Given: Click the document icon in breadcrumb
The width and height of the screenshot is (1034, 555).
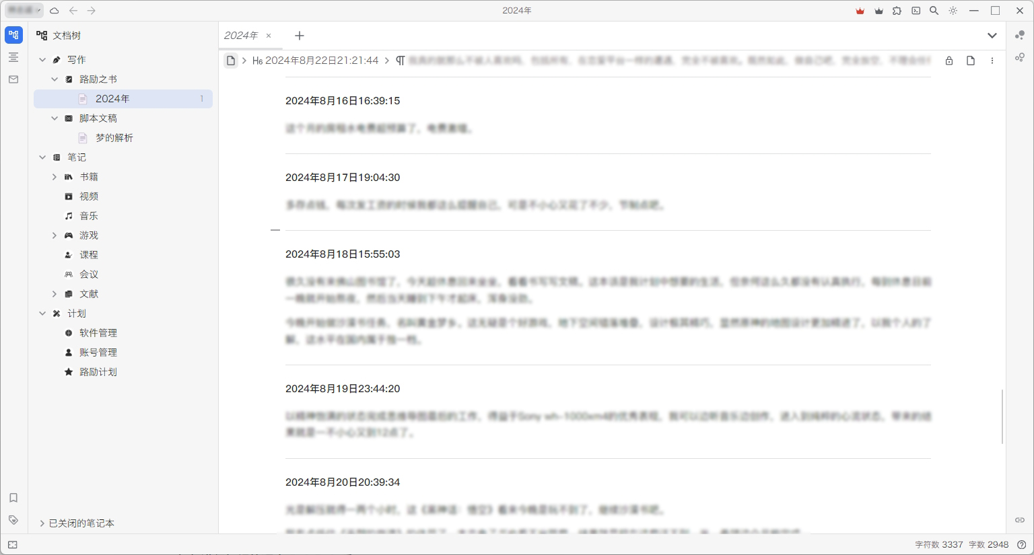Looking at the screenshot, I should coord(231,61).
